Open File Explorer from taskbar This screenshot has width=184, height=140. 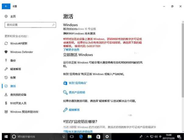90,136
